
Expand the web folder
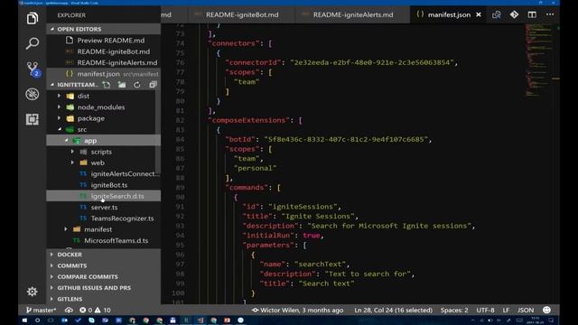tap(98, 162)
